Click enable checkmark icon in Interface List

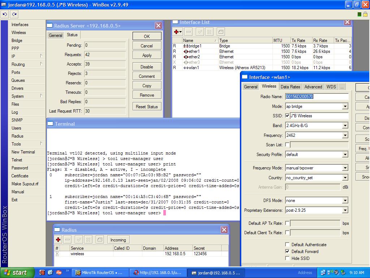[200, 32]
